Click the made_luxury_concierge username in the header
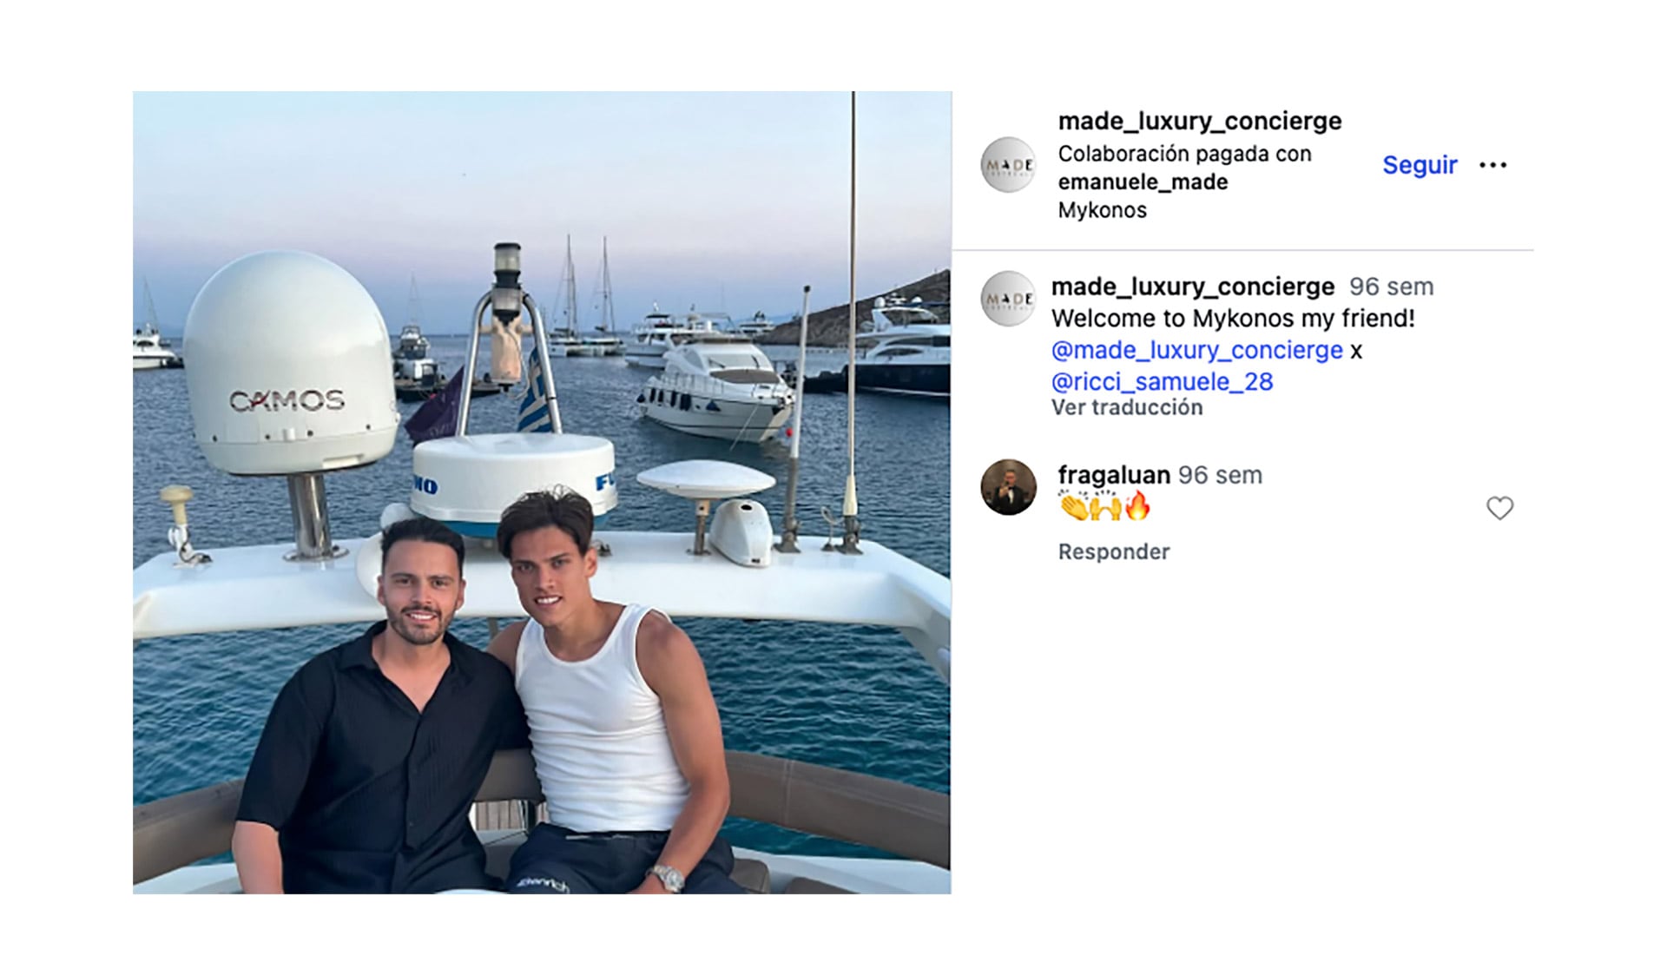This screenshot has width=1667, height=956. point(1198,120)
